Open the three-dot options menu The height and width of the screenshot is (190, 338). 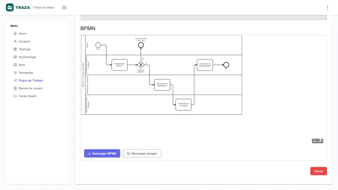(327, 8)
